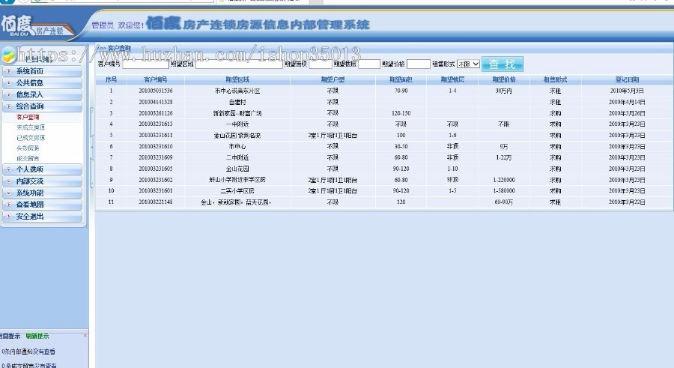
Task: Click the 2010年3月22日 date cell
Action: (x=627, y=202)
